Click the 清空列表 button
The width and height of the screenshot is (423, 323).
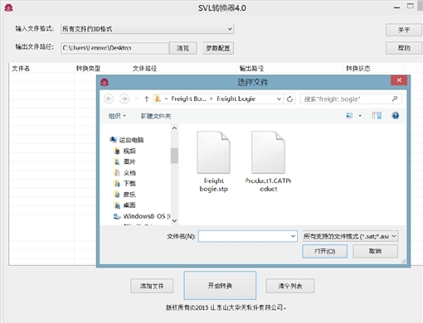point(290,286)
